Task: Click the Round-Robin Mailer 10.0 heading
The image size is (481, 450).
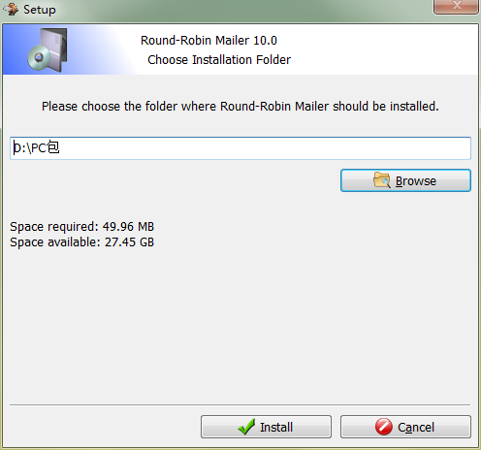Action: tap(208, 41)
